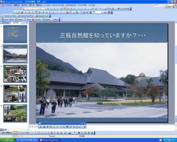The height and width of the screenshot is (142, 177).
Task: Click the font color button in the drawing toolbar
Action: (75, 133)
